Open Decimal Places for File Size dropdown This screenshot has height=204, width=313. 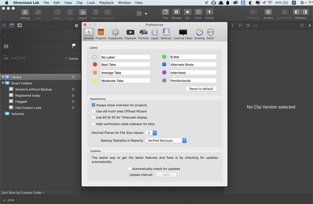point(151,133)
